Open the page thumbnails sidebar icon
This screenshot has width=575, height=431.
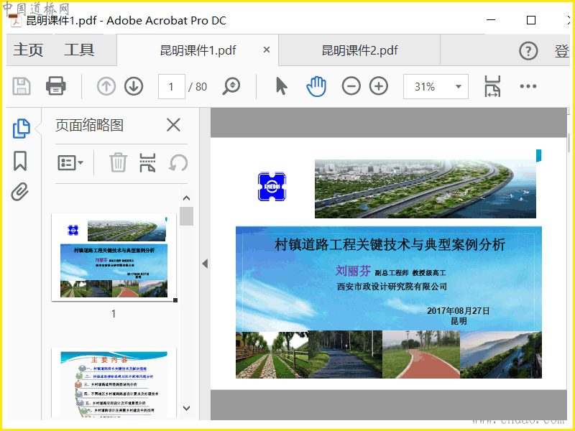[22, 129]
